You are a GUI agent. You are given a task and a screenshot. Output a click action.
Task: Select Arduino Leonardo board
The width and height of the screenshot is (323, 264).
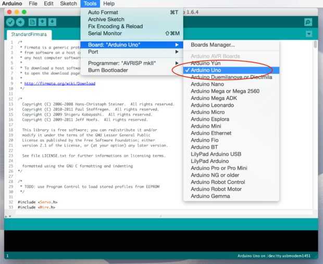pos(231,105)
